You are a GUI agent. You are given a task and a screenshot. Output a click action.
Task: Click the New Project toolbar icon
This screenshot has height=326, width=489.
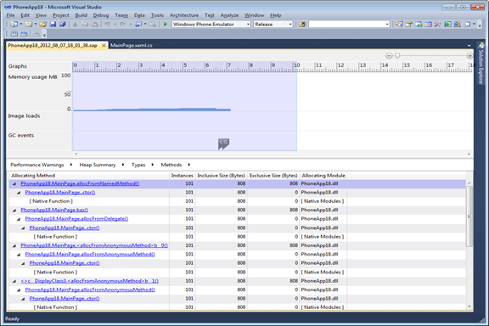pos(14,24)
